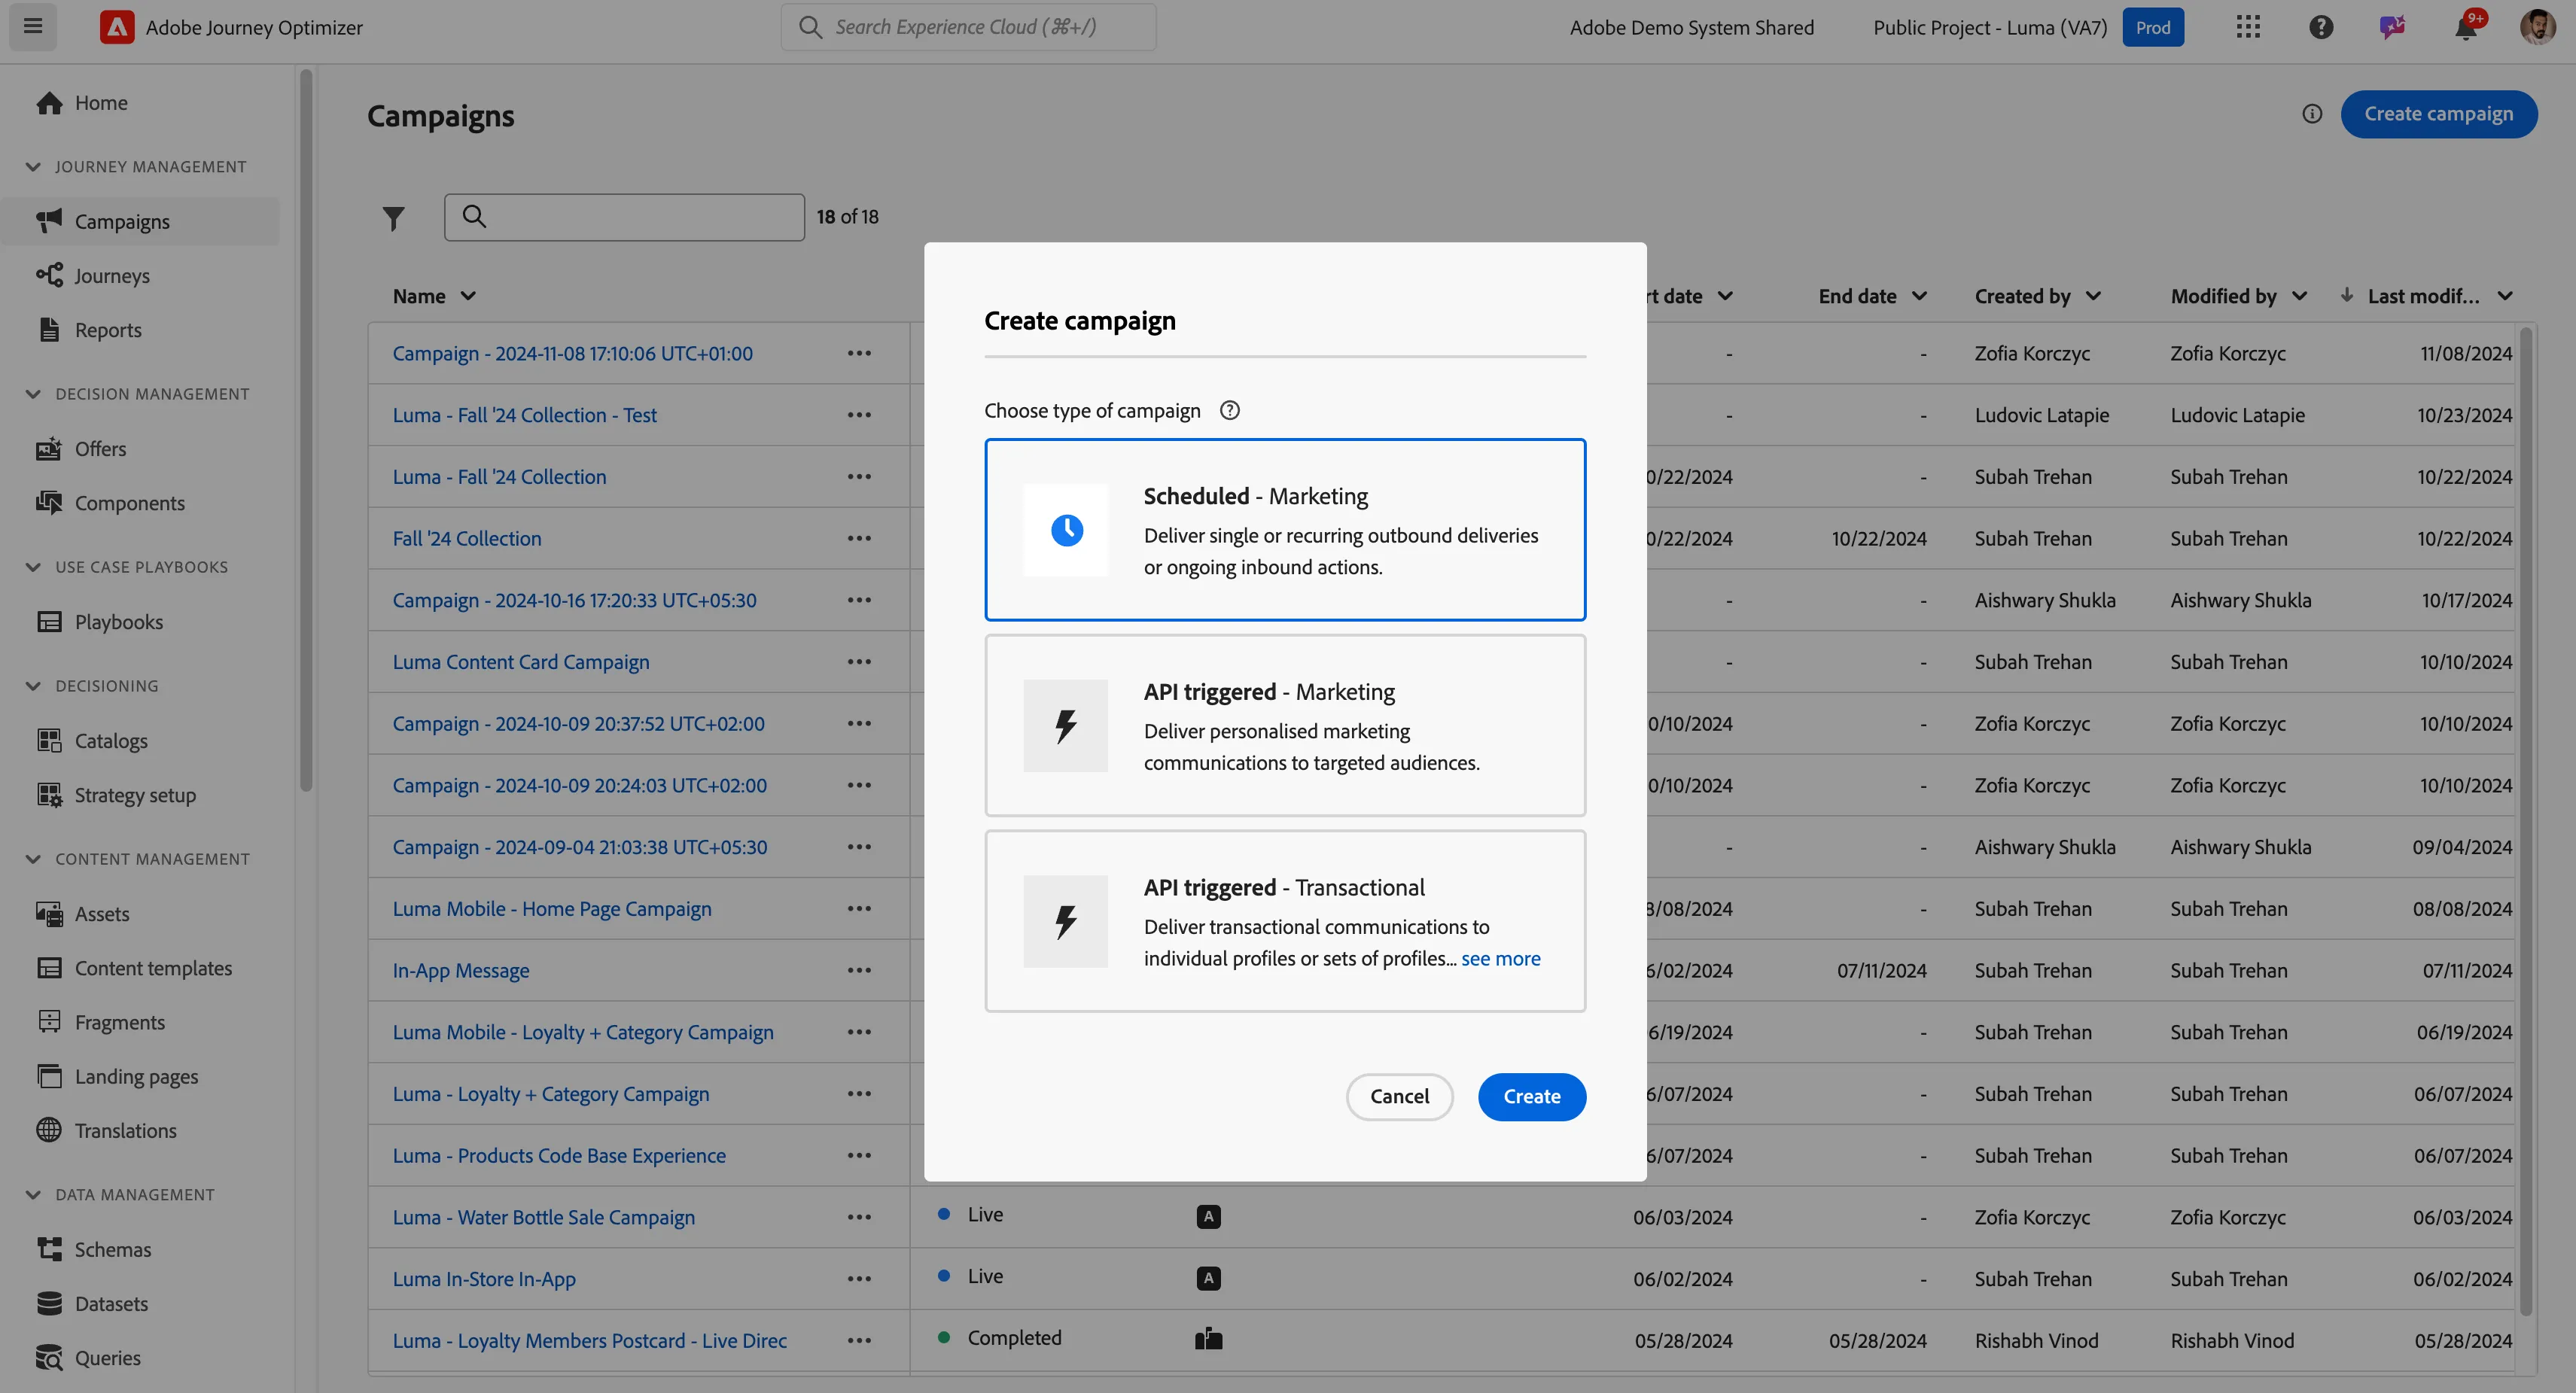Click the see more link

[x=1501, y=959]
